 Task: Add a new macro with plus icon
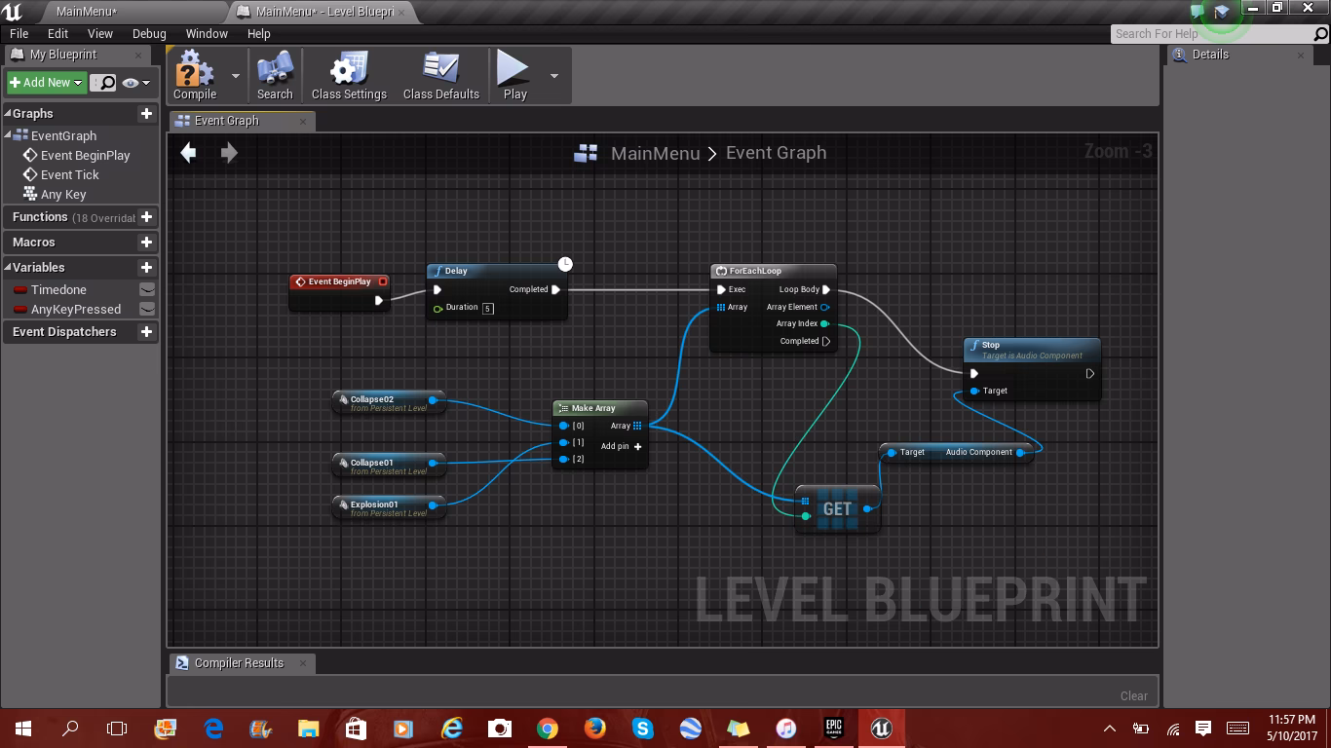[146, 243]
